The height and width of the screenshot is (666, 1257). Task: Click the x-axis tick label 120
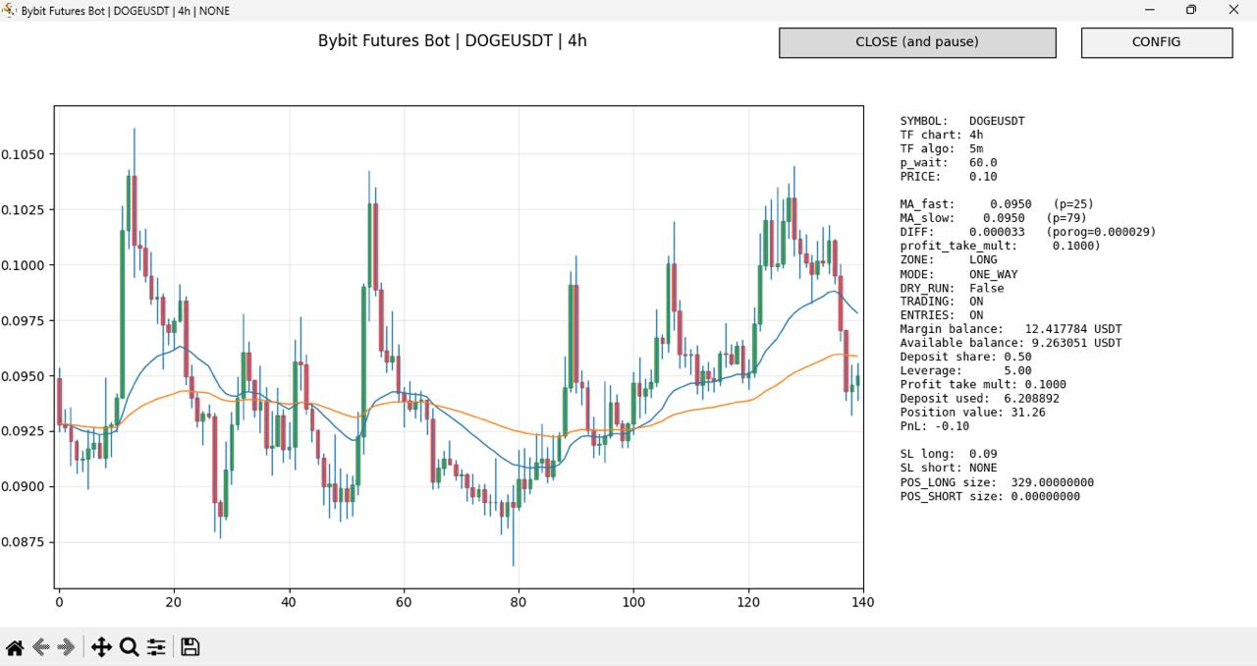point(748,601)
